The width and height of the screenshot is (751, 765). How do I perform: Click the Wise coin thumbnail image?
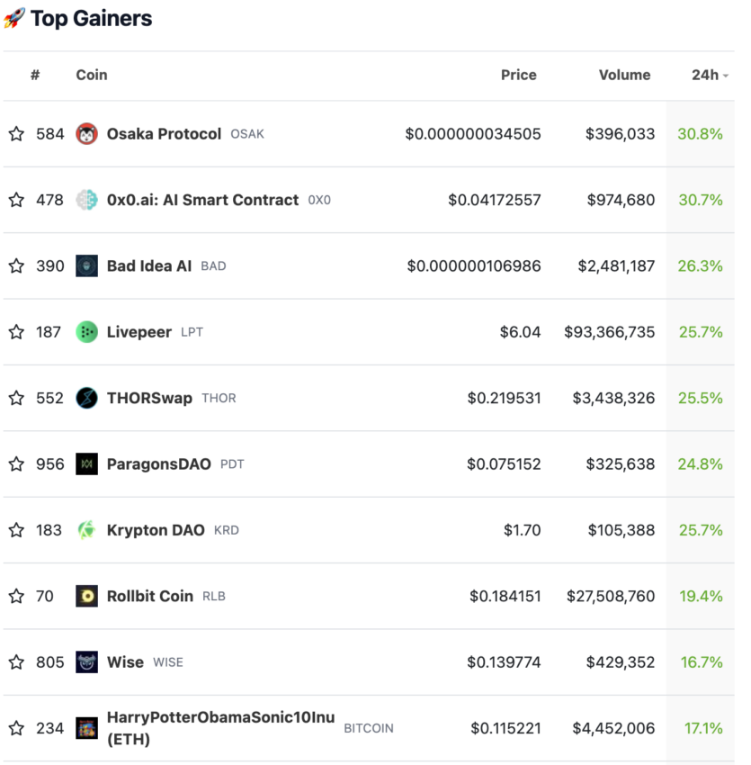87,662
